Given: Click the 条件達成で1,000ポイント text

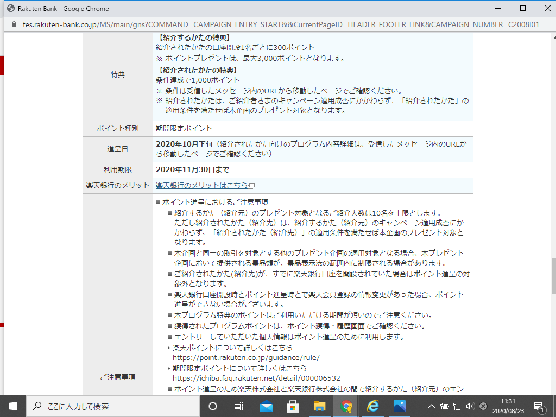Looking at the screenshot, I should [x=198, y=80].
